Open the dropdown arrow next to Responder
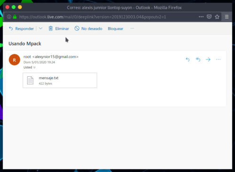 pyautogui.click(x=40, y=29)
